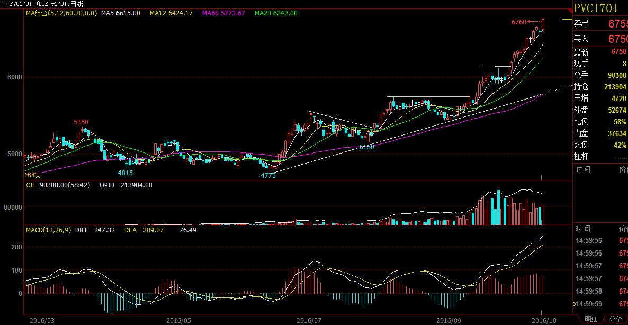The image size is (628, 325).
Task: Select the tick row at 14:59:58
Action: pos(600,291)
